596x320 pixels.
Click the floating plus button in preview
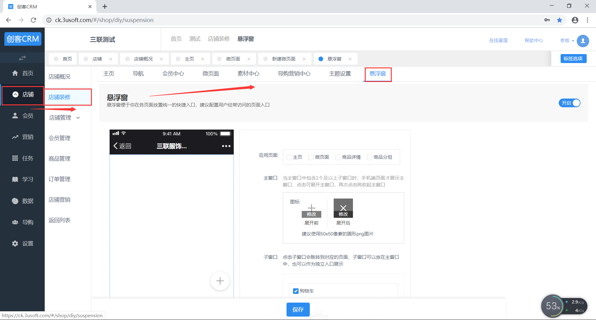tap(220, 281)
